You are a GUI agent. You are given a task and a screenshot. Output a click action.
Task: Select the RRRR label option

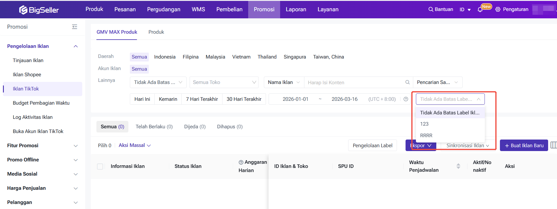point(426,135)
